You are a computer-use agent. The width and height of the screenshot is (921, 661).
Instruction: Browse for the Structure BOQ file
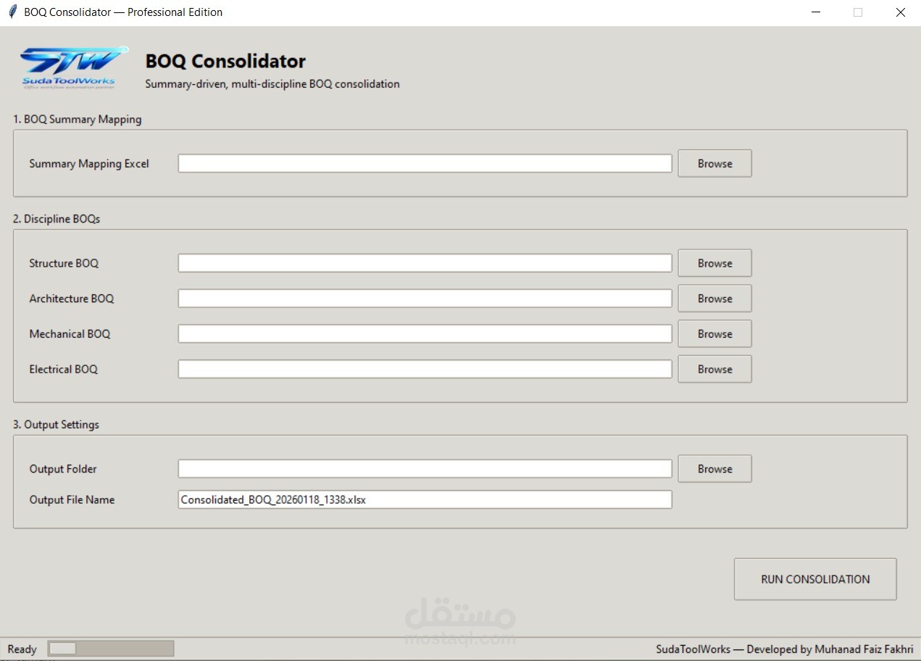(x=714, y=263)
